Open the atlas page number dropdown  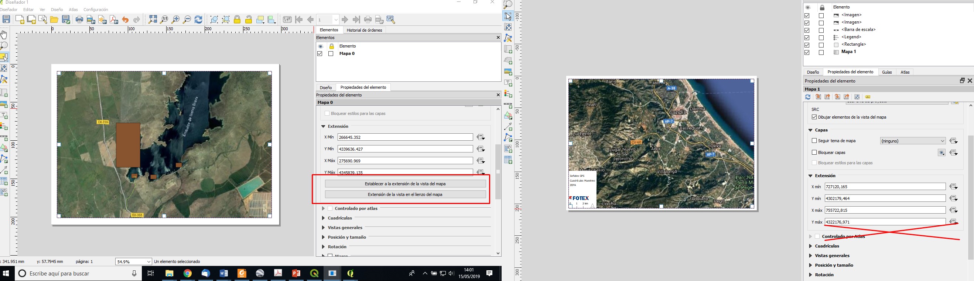(336, 20)
